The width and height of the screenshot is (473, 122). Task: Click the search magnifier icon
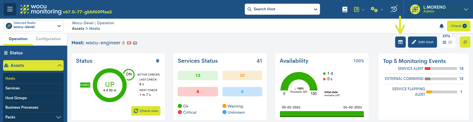click(x=249, y=9)
